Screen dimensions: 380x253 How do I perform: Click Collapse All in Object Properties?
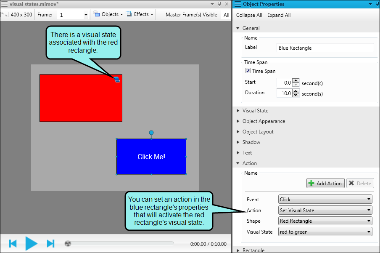249,15
